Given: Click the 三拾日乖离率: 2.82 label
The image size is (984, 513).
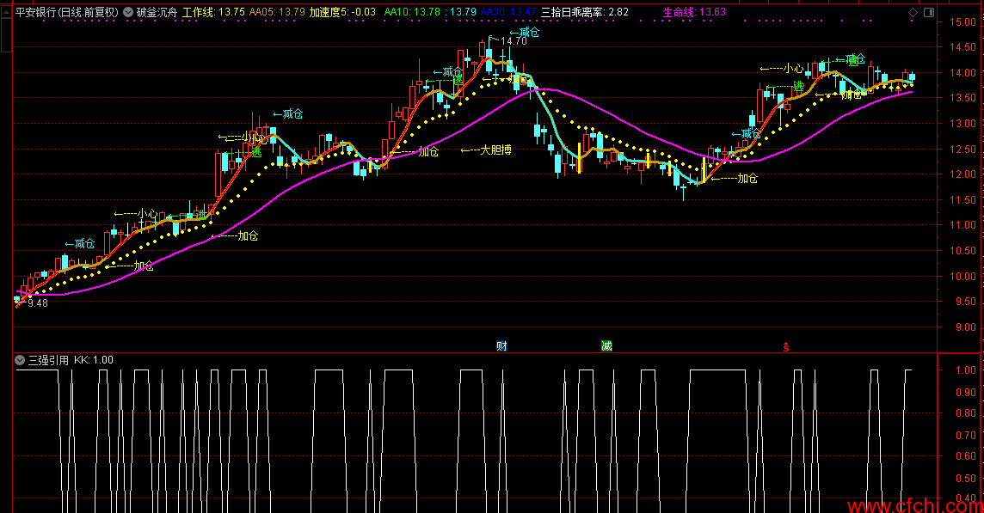Looking at the screenshot, I should click(585, 12).
